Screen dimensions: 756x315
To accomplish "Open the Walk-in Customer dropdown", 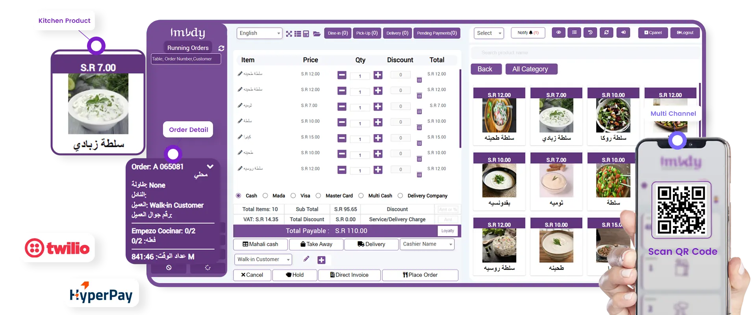I will (x=263, y=259).
